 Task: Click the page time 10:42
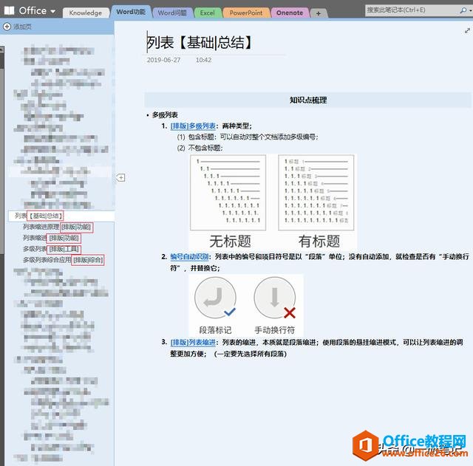tap(203, 60)
